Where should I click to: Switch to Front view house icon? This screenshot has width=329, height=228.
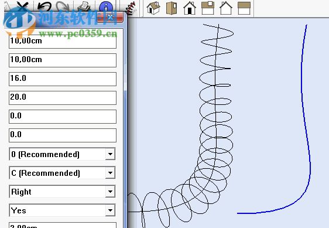click(x=190, y=8)
